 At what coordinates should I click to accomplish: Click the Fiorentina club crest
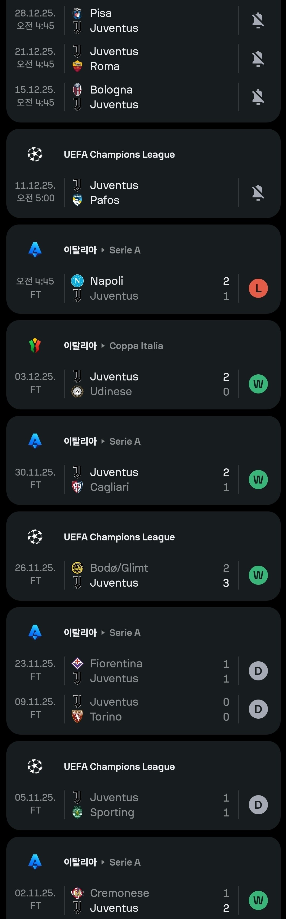[78, 663]
